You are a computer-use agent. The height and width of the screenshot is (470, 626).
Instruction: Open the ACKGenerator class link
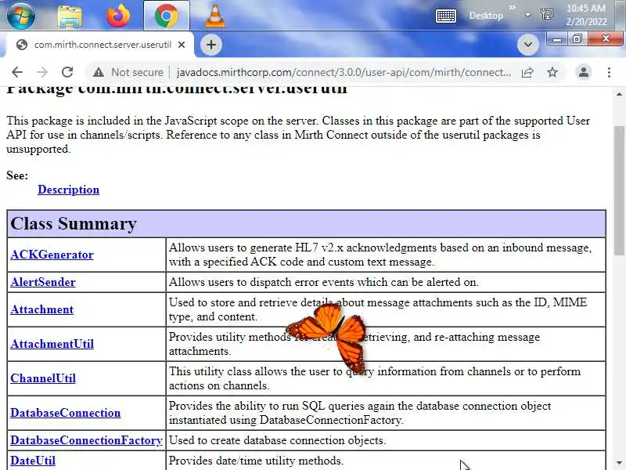coord(52,255)
